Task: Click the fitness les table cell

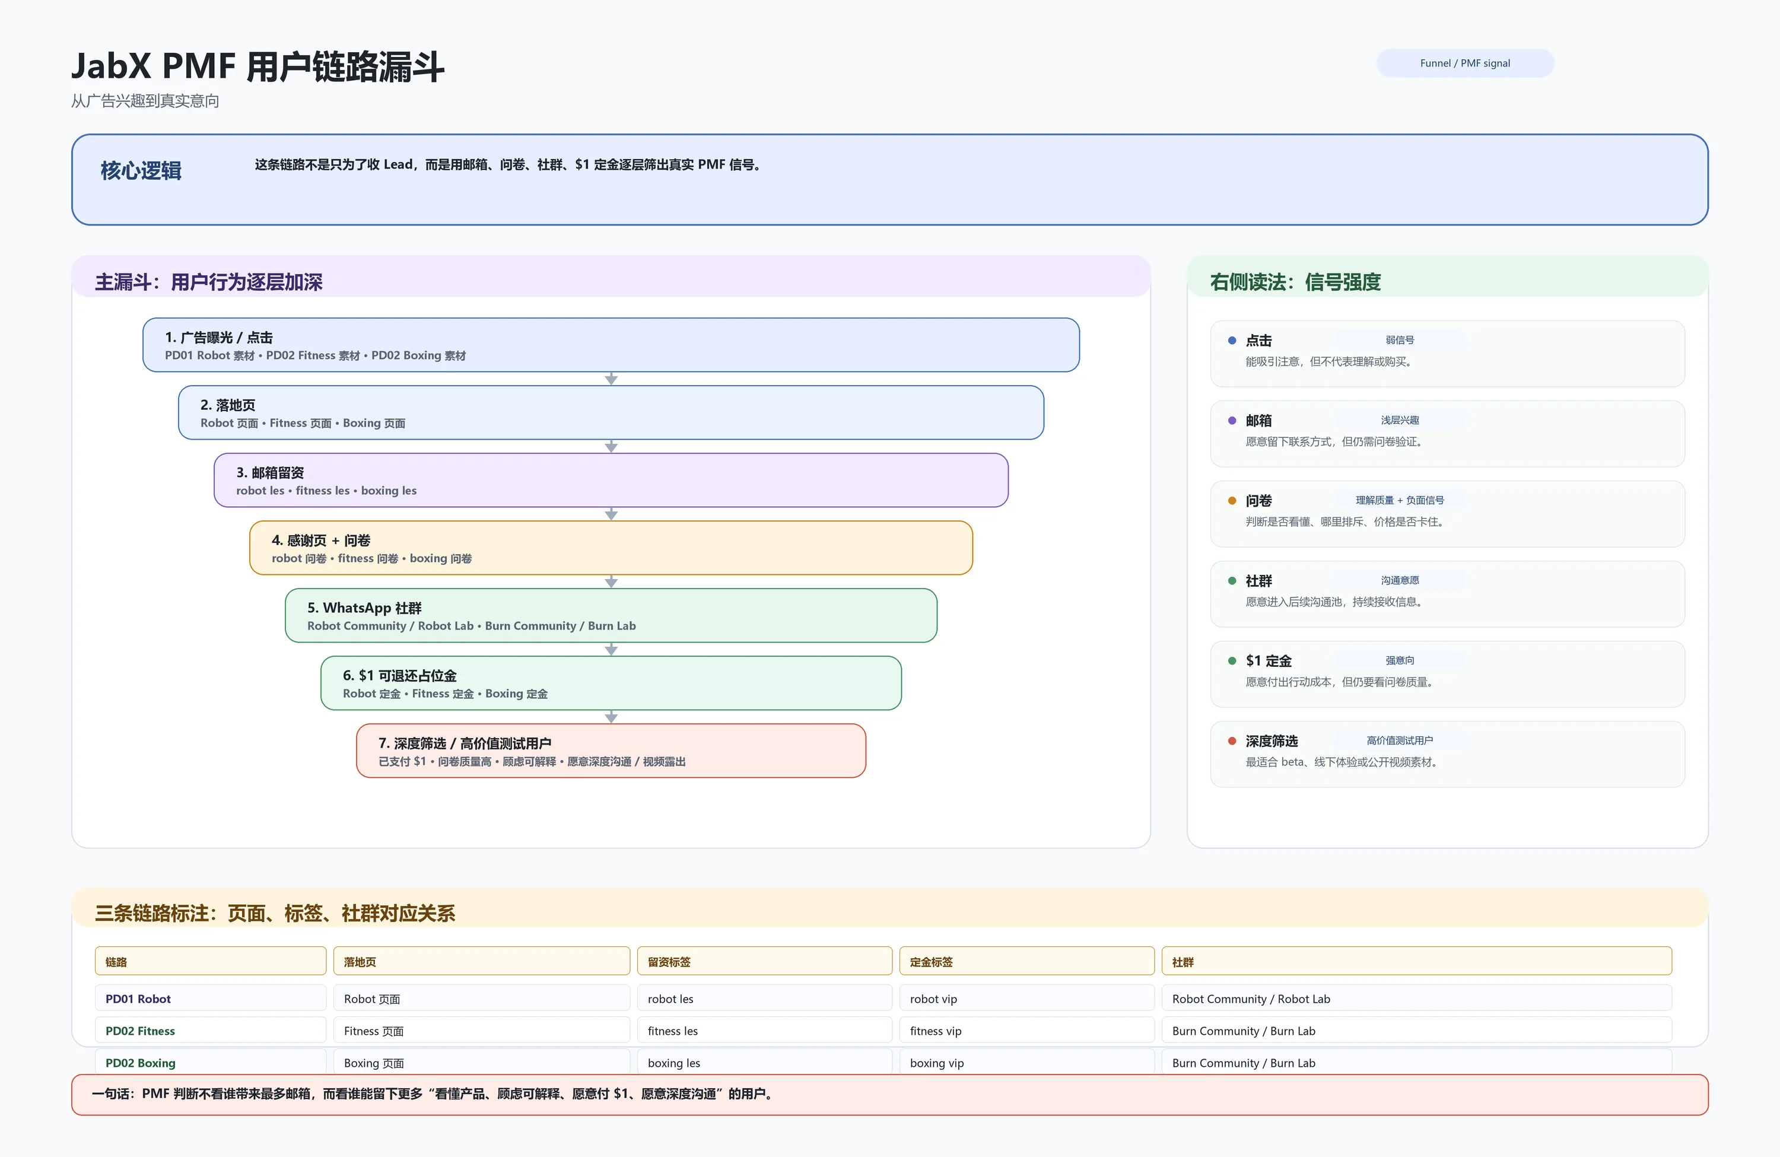Action: 764,1030
